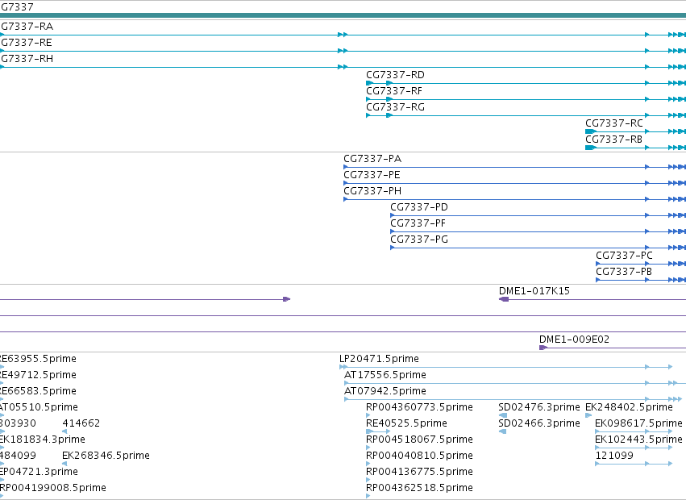Select protein CG7337-PD
This screenshot has width=686, height=500.
point(419,207)
